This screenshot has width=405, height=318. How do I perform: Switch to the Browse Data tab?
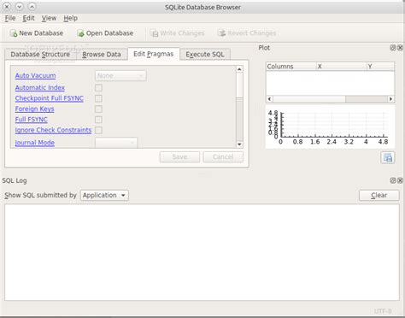click(x=102, y=54)
